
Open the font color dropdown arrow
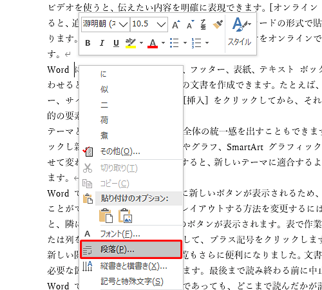click(163, 43)
